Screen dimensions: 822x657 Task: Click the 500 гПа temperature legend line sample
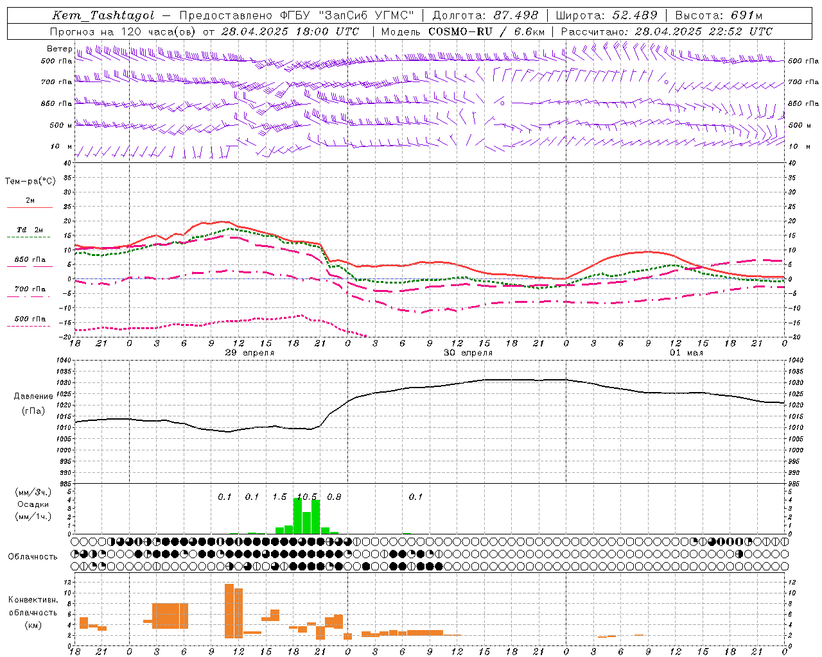coord(28,326)
